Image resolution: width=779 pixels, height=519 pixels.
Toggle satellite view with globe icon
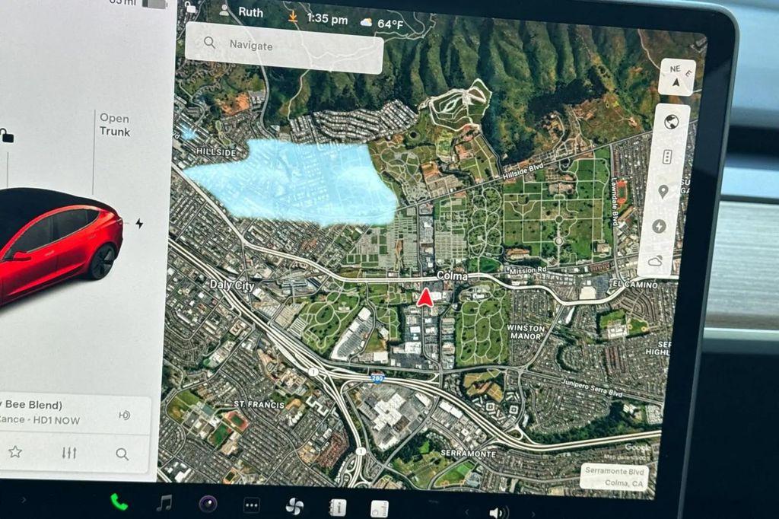(670, 123)
